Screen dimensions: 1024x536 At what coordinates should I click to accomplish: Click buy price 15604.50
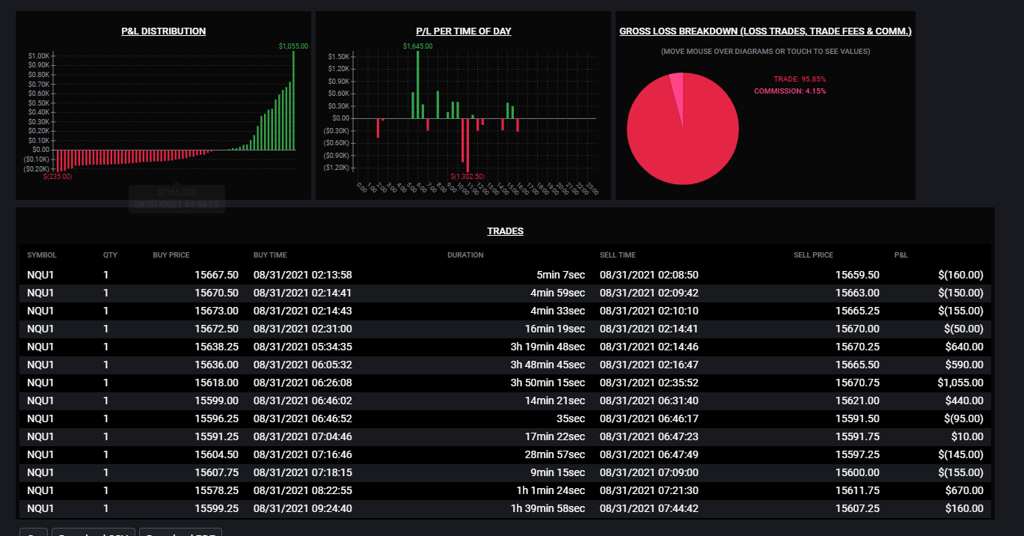(217, 454)
